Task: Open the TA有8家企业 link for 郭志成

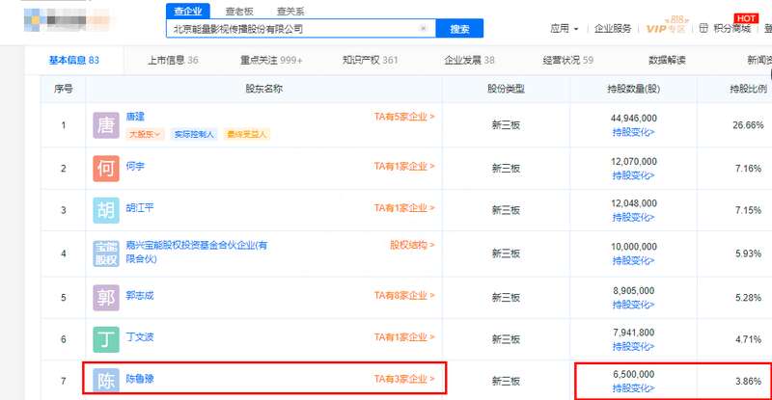Action: point(404,288)
